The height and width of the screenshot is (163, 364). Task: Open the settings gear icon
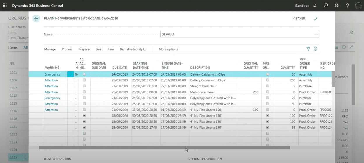pyautogui.click(x=337, y=6)
